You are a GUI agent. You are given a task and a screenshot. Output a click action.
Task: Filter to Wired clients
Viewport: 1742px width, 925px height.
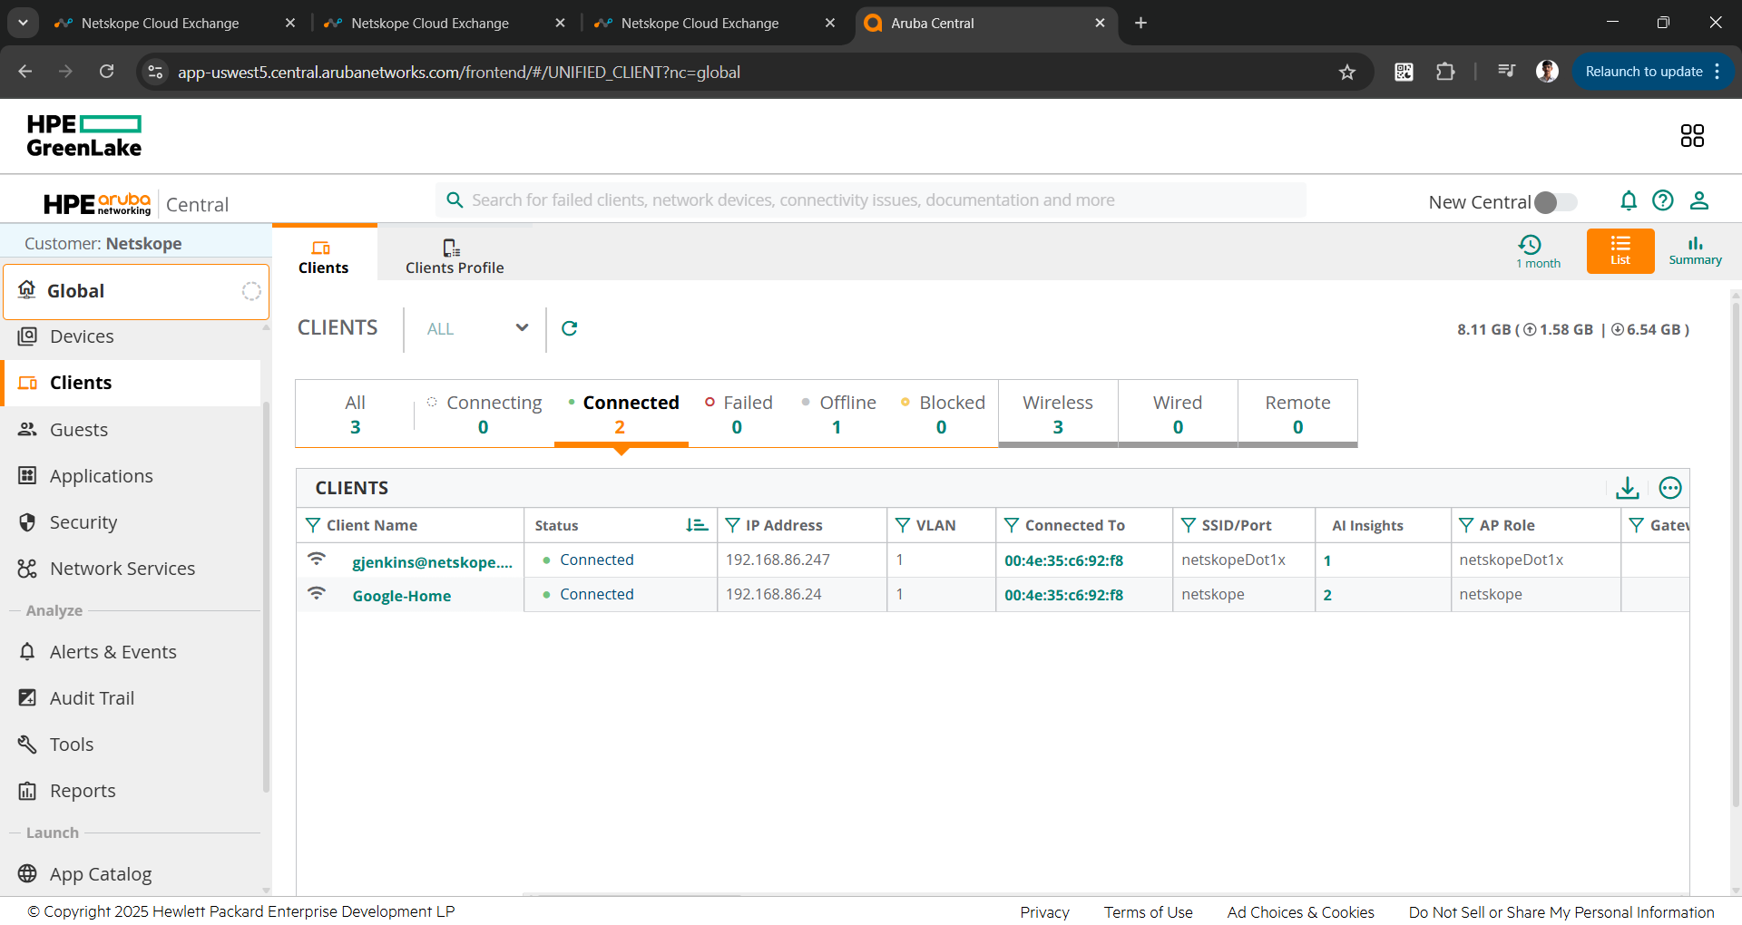click(x=1178, y=414)
